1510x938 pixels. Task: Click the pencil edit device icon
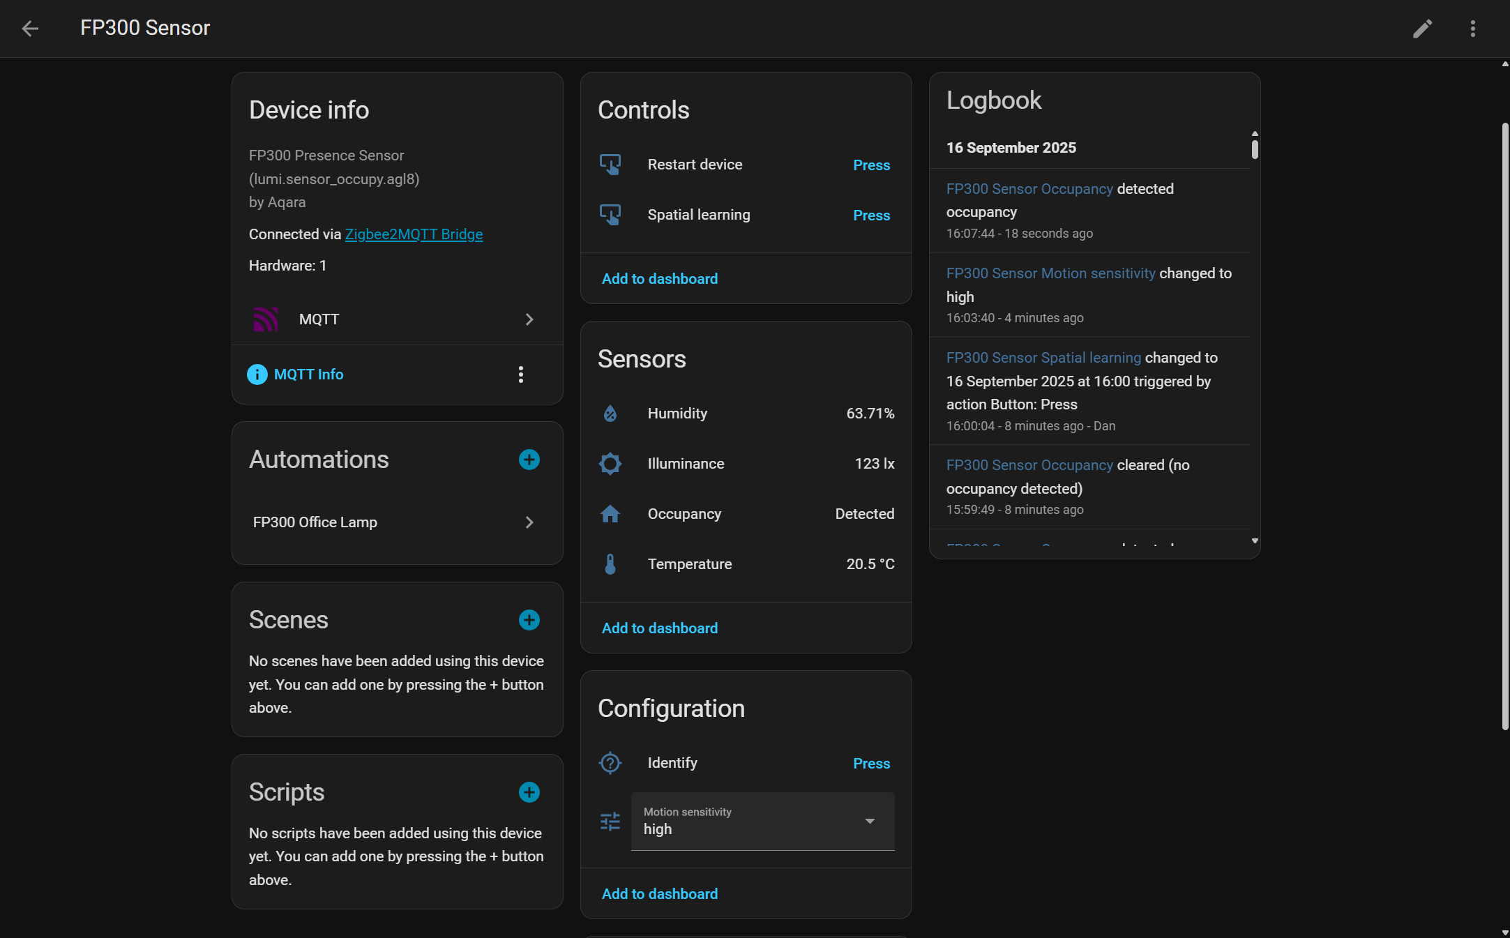click(1422, 29)
